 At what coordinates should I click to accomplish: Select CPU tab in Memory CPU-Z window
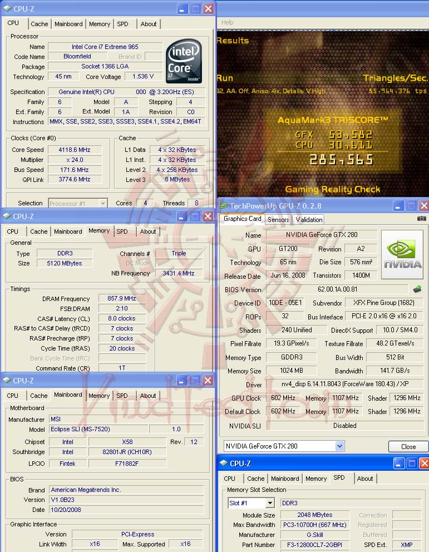(13, 231)
